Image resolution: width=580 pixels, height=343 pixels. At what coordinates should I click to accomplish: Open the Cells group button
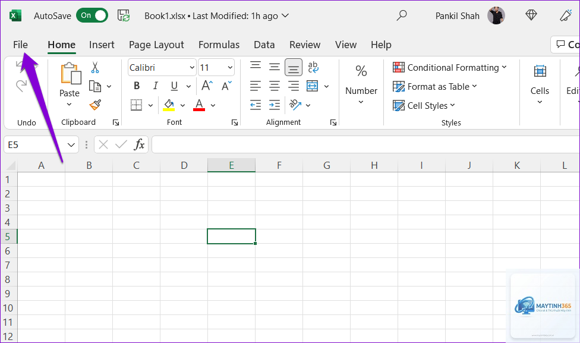click(x=540, y=84)
